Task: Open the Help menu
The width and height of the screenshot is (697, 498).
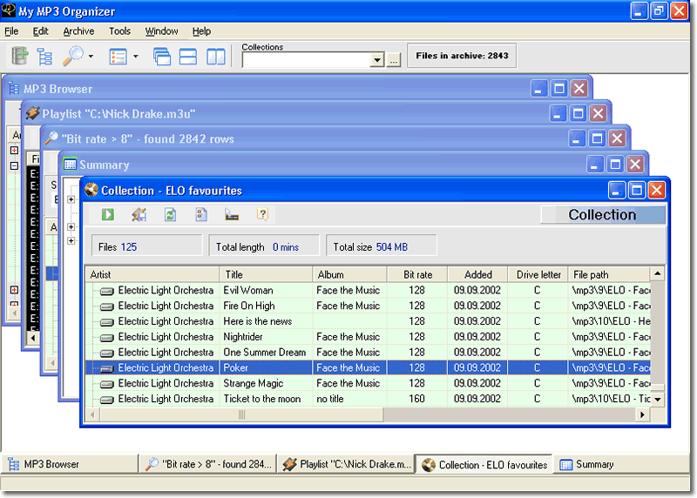Action: pyautogui.click(x=201, y=31)
